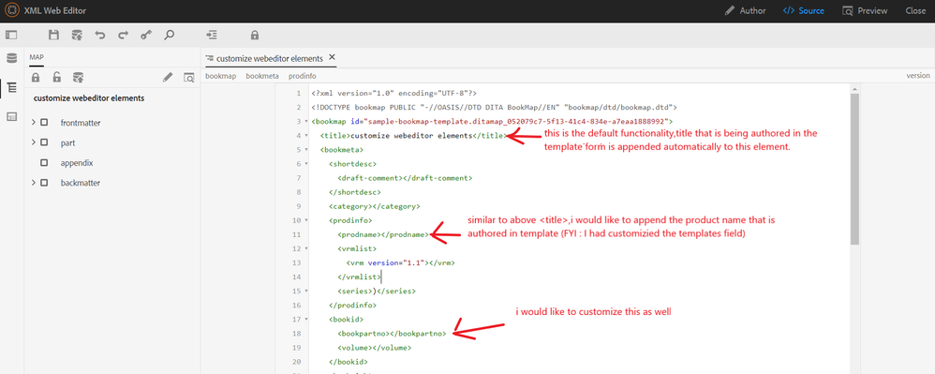935x374 pixels.
Task: Click the key icon in toolbar
Action: pyautogui.click(x=146, y=36)
